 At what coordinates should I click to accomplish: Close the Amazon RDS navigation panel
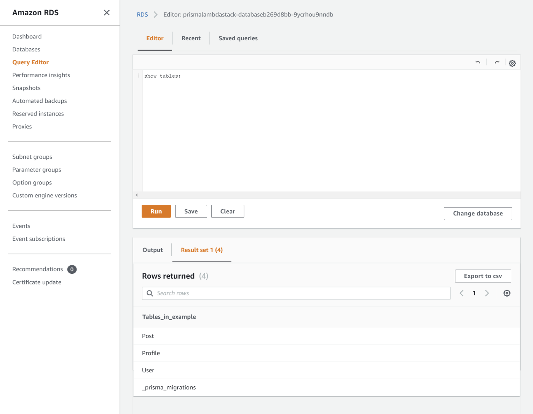107,13
